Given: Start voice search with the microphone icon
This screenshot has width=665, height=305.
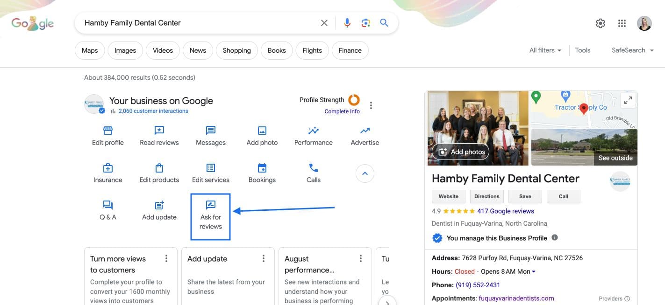Looking at the screenshot, I should click(347, 23).
